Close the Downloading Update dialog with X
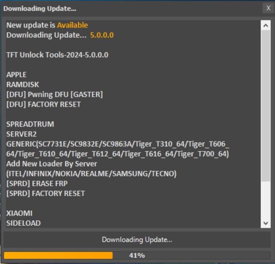 [268, 8]
